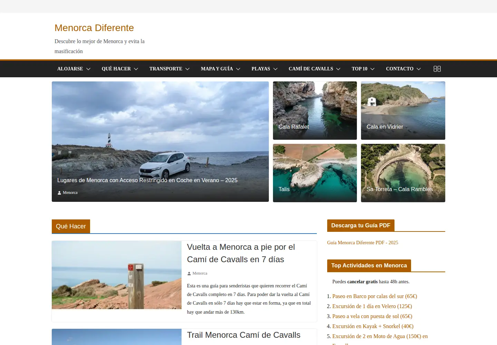Open Paseo a vela con puesta de sol link
The image size is (497, 345).
[x=372, y=316]
